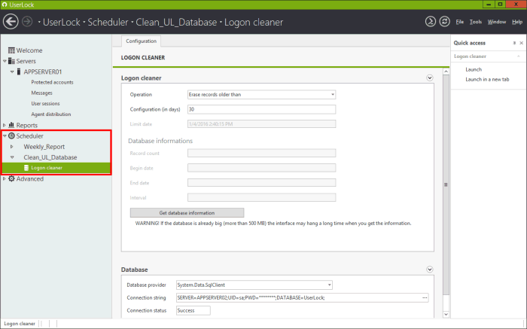Click the refresh icon in header
This screenshot has height=329, width=527.
click(445, 22)
